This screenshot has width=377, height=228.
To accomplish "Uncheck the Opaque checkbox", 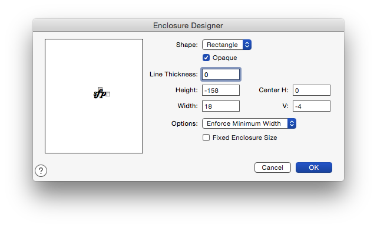I will point(206,58).
